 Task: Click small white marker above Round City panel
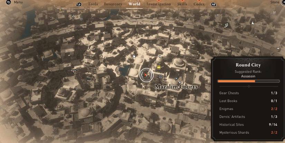pos(278,48)
